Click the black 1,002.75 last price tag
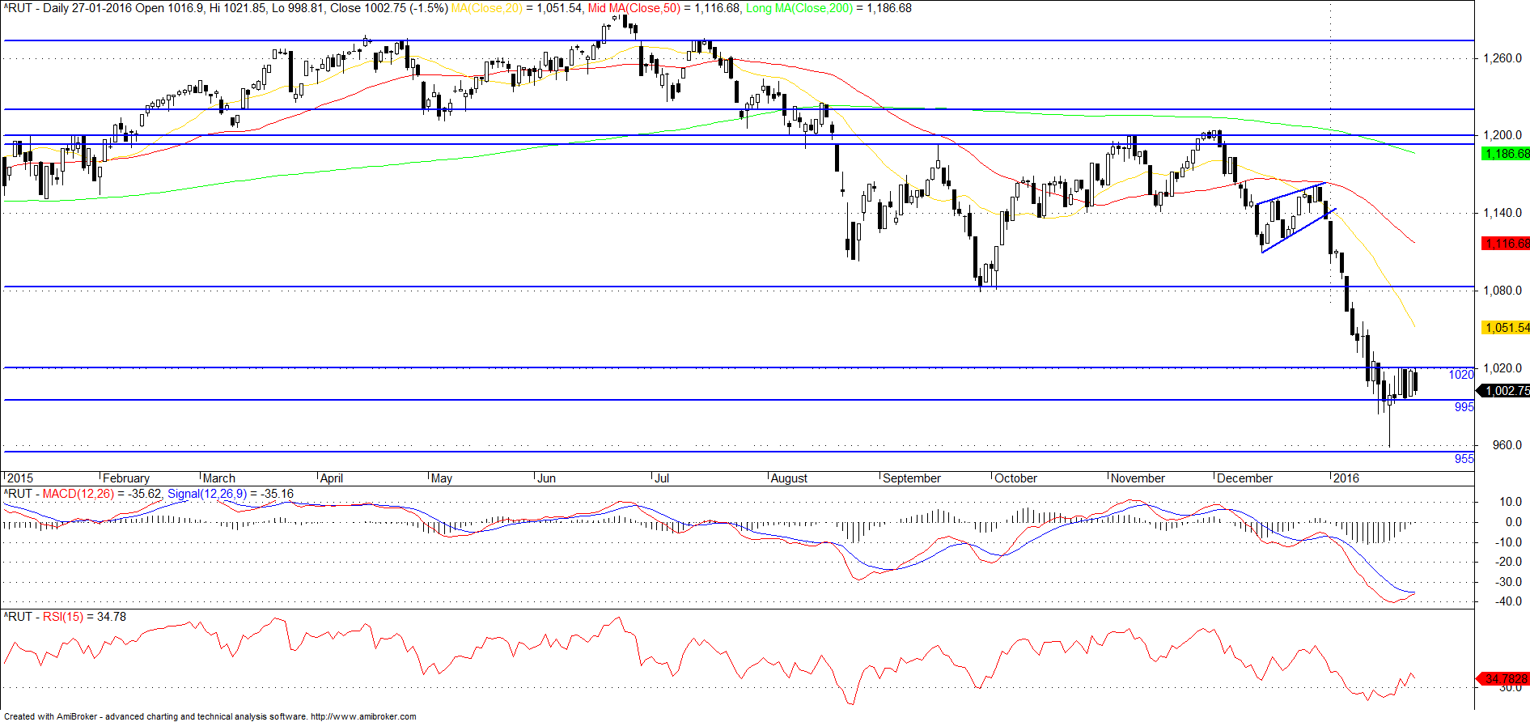Viewport: 1530px width, 722px height. [x=1505, y=391]
